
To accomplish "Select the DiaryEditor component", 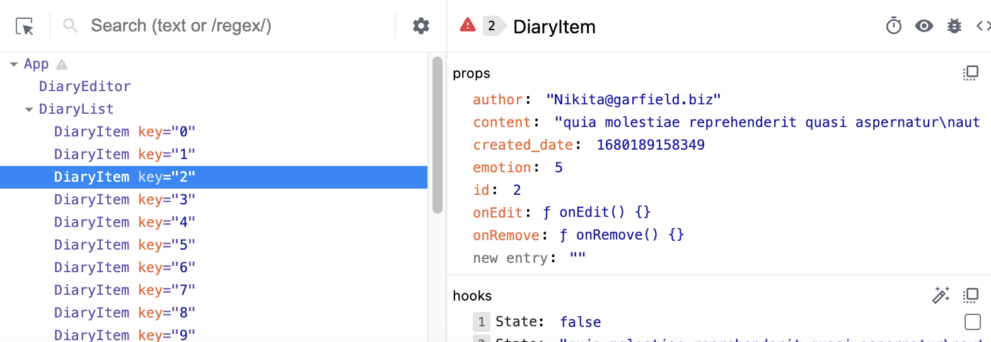I will click(85, 86).
